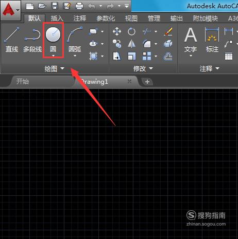Expand the Array tool dropdown arrow
Screen dimensions: 238x239
(x=156, y=56)
